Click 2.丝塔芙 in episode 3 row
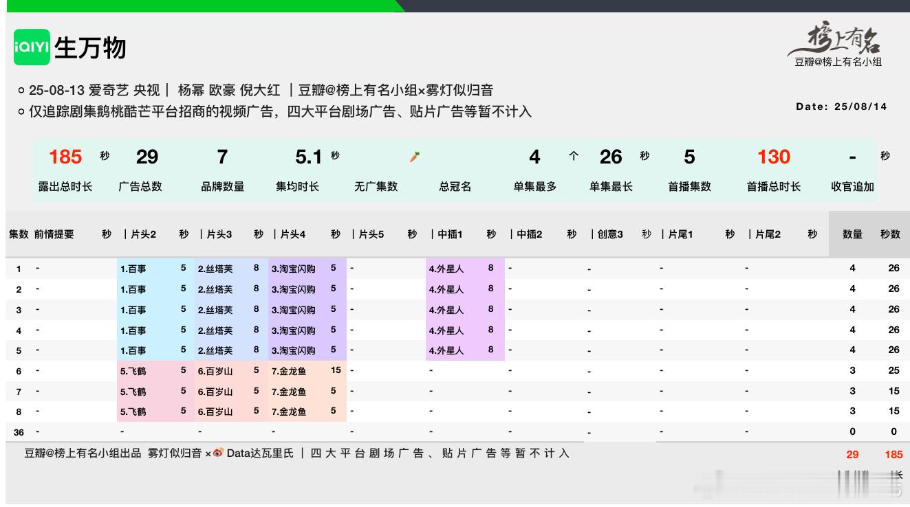 click(x=215, y=310)
